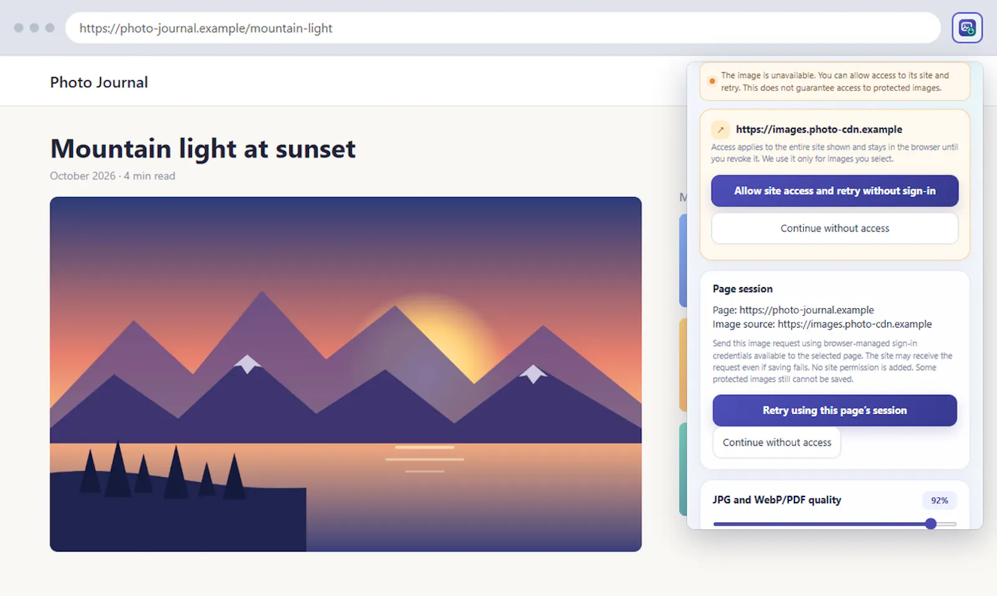The width and height of the screenshot is (997, 596).
Task: Click the JPG and WebP/PDF quality label
Action: [x=776, y=500]
